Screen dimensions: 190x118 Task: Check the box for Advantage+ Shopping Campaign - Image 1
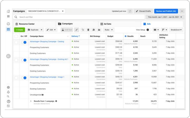click(x=16, y=78)
